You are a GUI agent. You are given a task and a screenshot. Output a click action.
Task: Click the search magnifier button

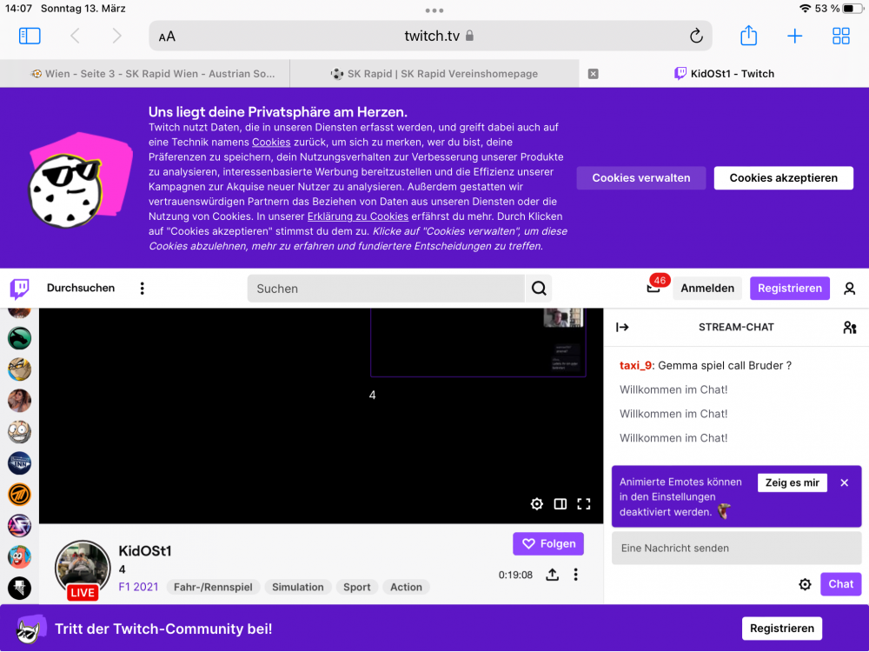click(539, 289)
